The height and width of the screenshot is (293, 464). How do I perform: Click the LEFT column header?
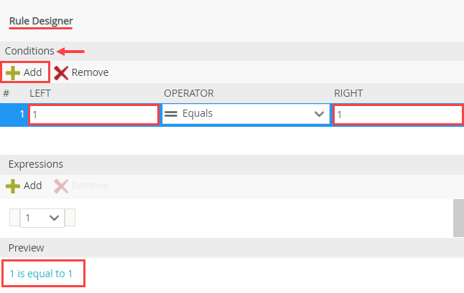(x=40, y=93)
